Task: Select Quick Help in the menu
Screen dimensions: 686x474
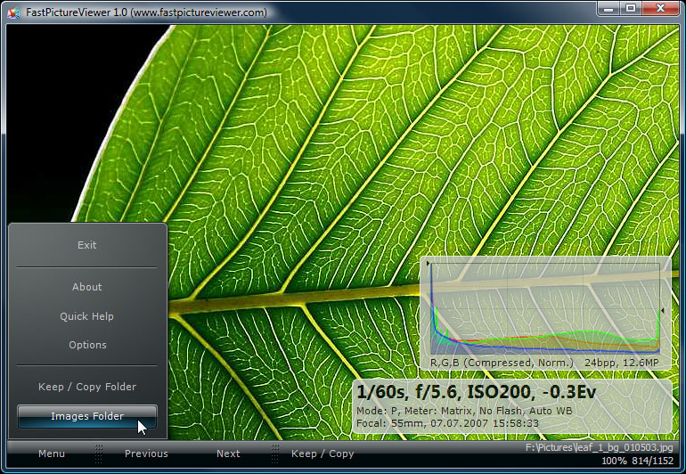Action: coord(86,316)
